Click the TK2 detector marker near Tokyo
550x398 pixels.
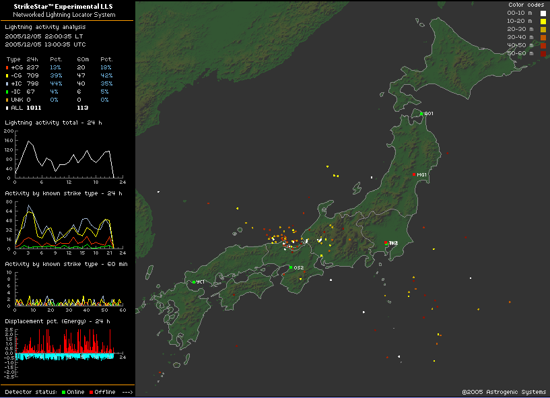point(386,242)
